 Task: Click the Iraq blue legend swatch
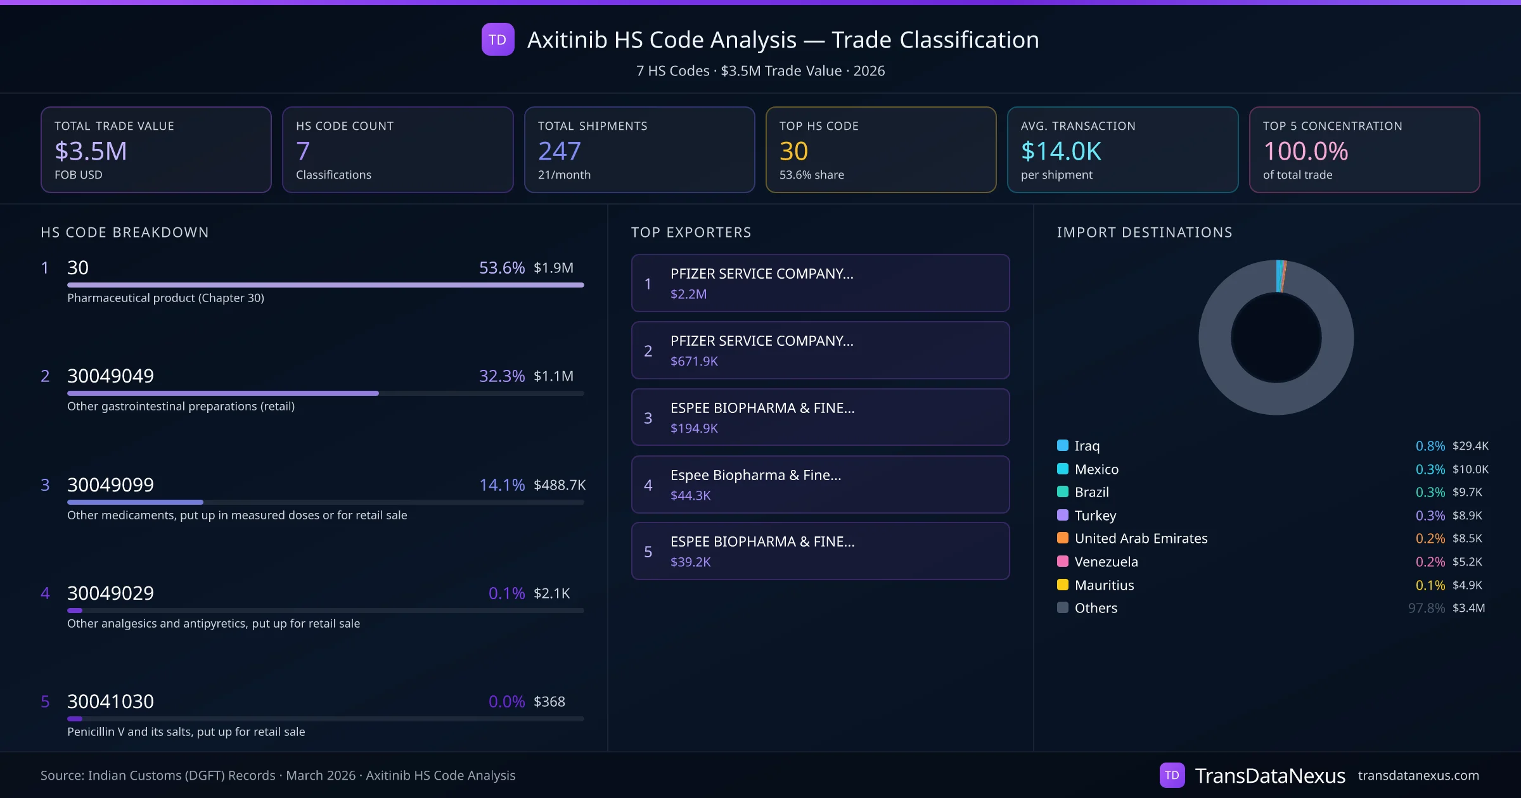click(x=1063, y=445)
